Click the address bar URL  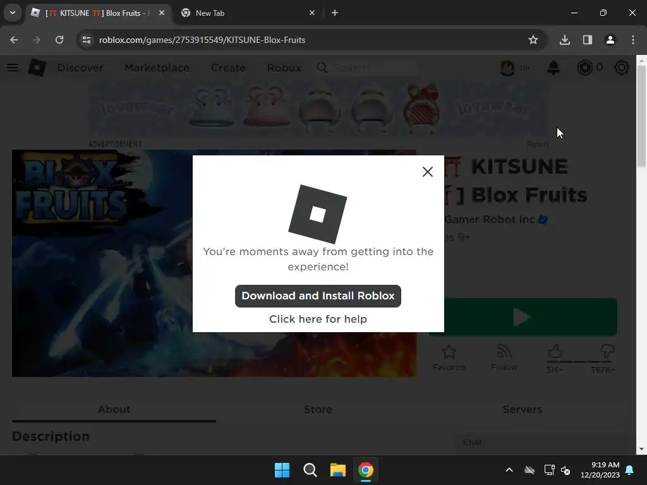(202, 40)
